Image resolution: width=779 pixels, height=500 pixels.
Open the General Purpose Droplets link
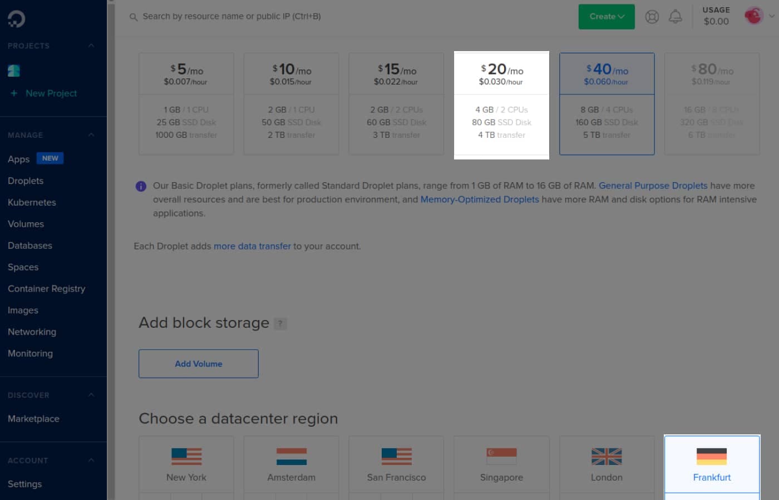653,186
